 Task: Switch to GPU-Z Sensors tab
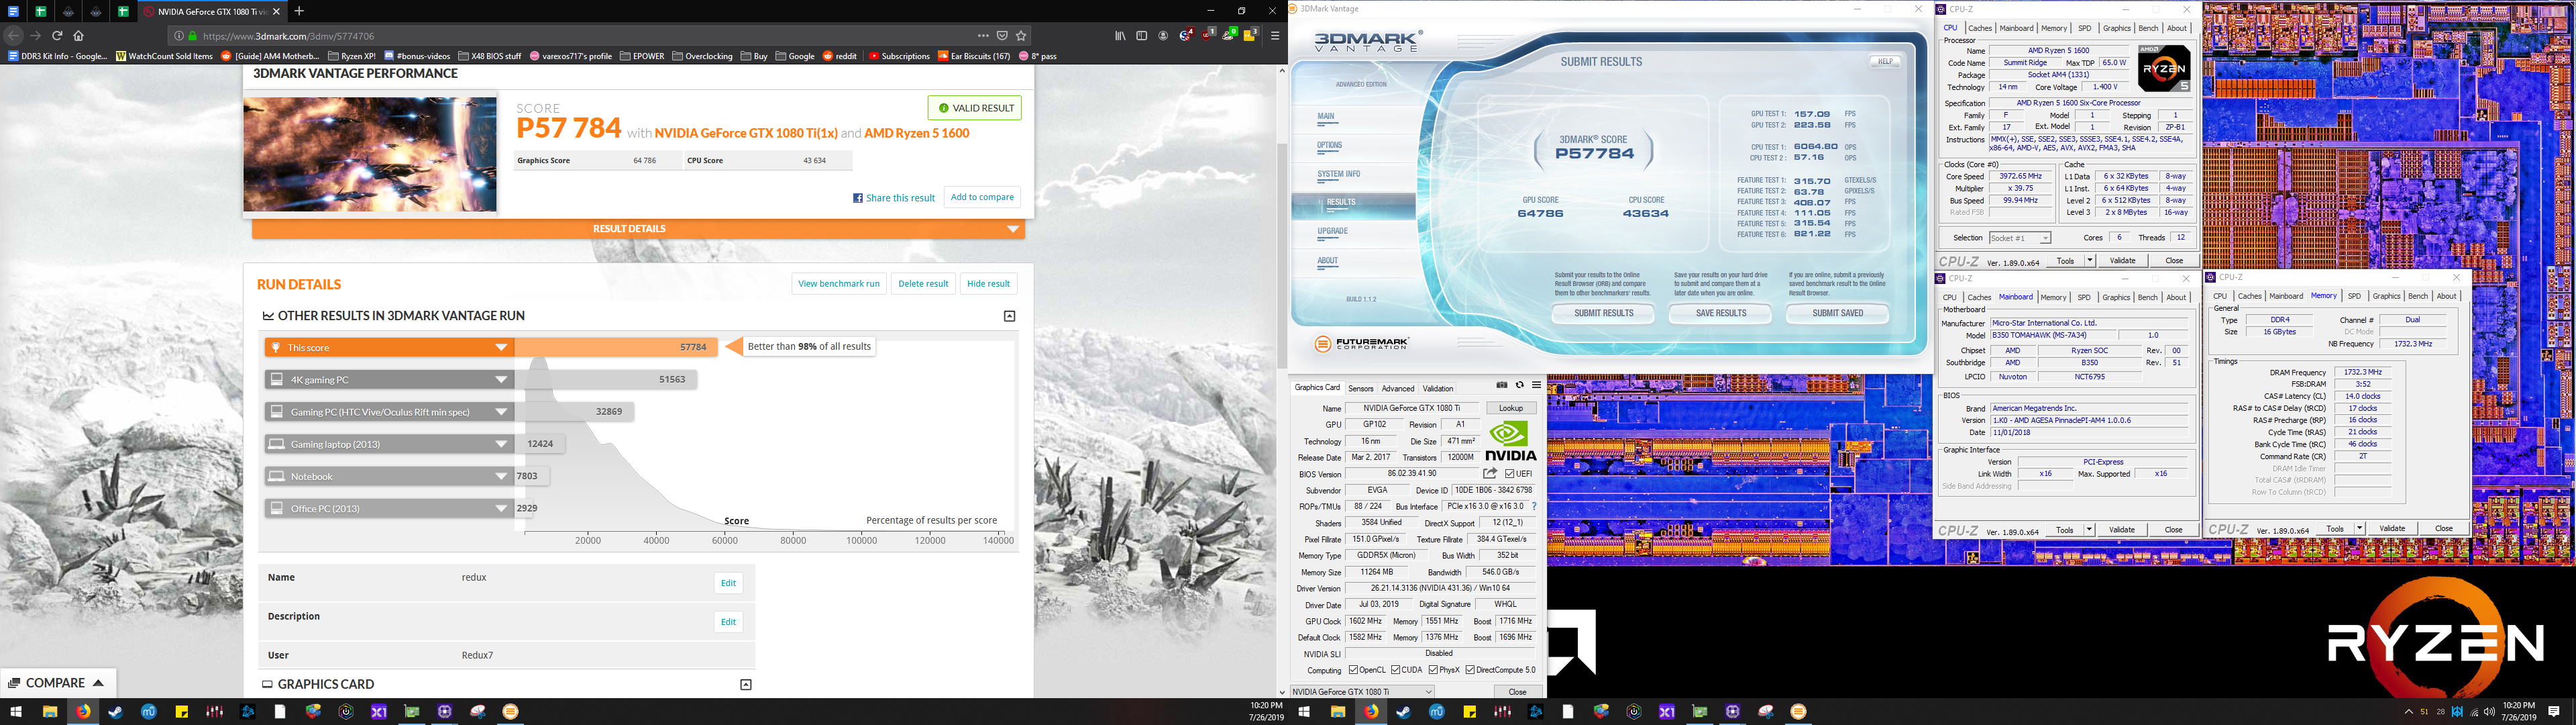click(1360, 389)
